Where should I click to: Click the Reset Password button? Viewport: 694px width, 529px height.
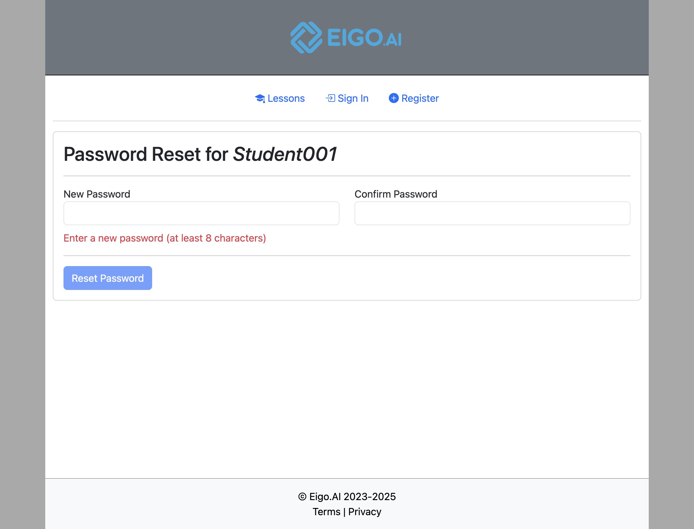[x=108, y=278]
